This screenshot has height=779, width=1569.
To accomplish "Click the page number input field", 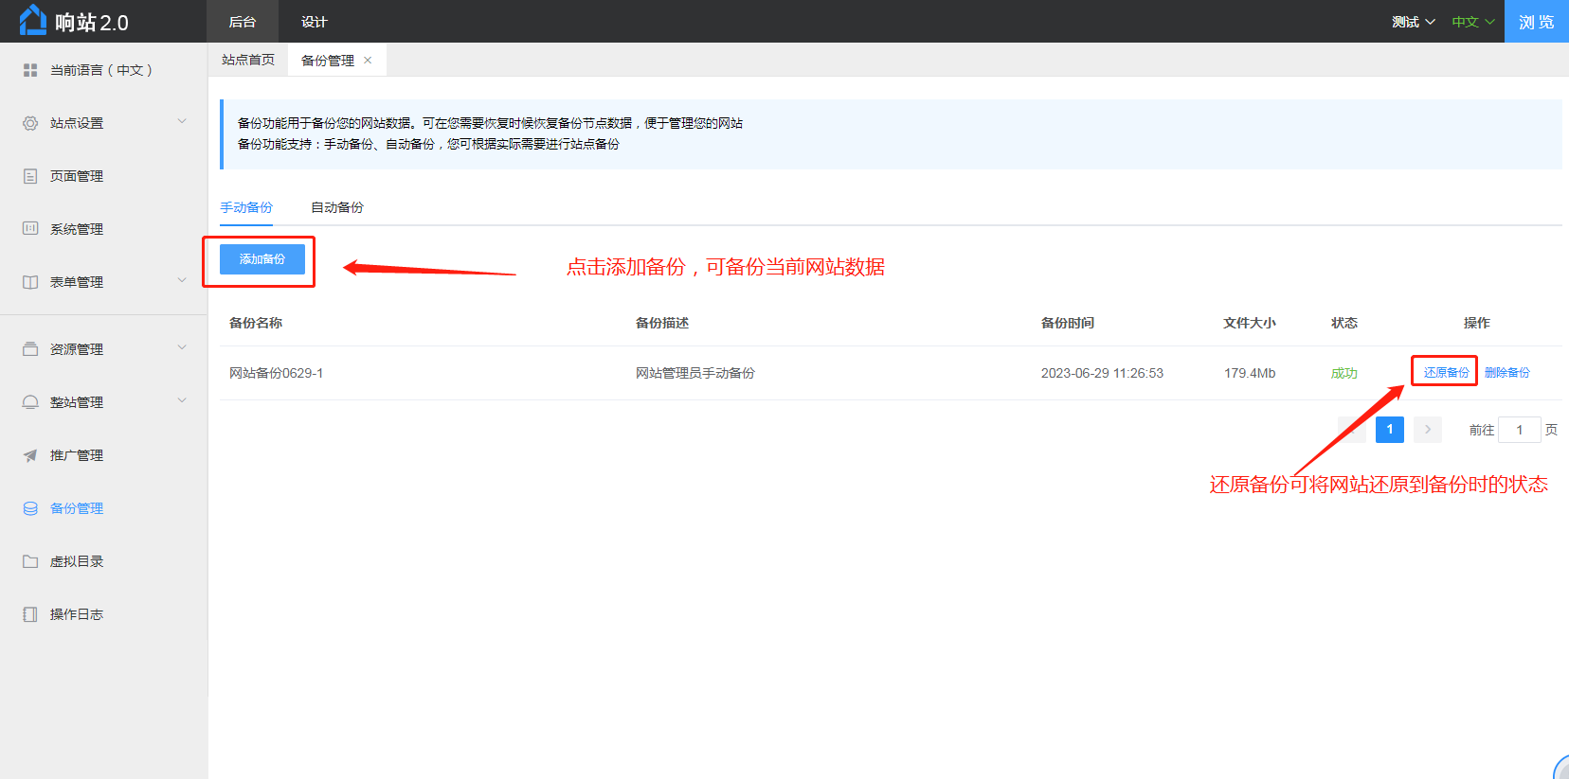I will tap(1519, 430).
